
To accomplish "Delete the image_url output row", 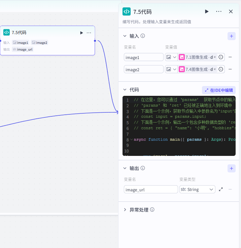I will pos(230,189).
